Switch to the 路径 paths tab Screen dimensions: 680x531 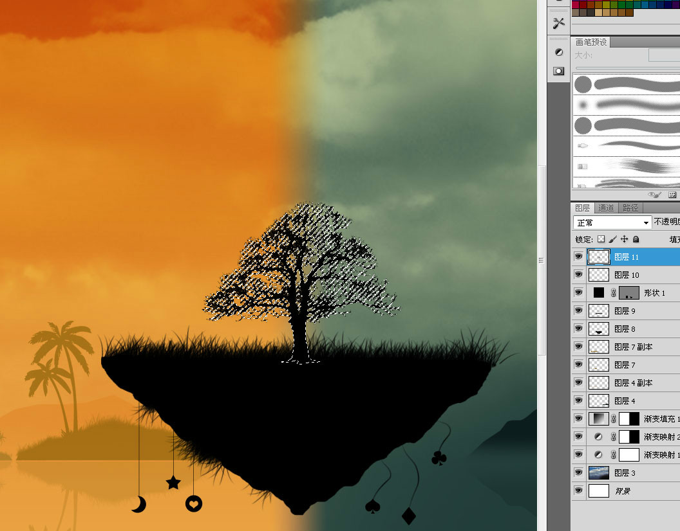630,208
